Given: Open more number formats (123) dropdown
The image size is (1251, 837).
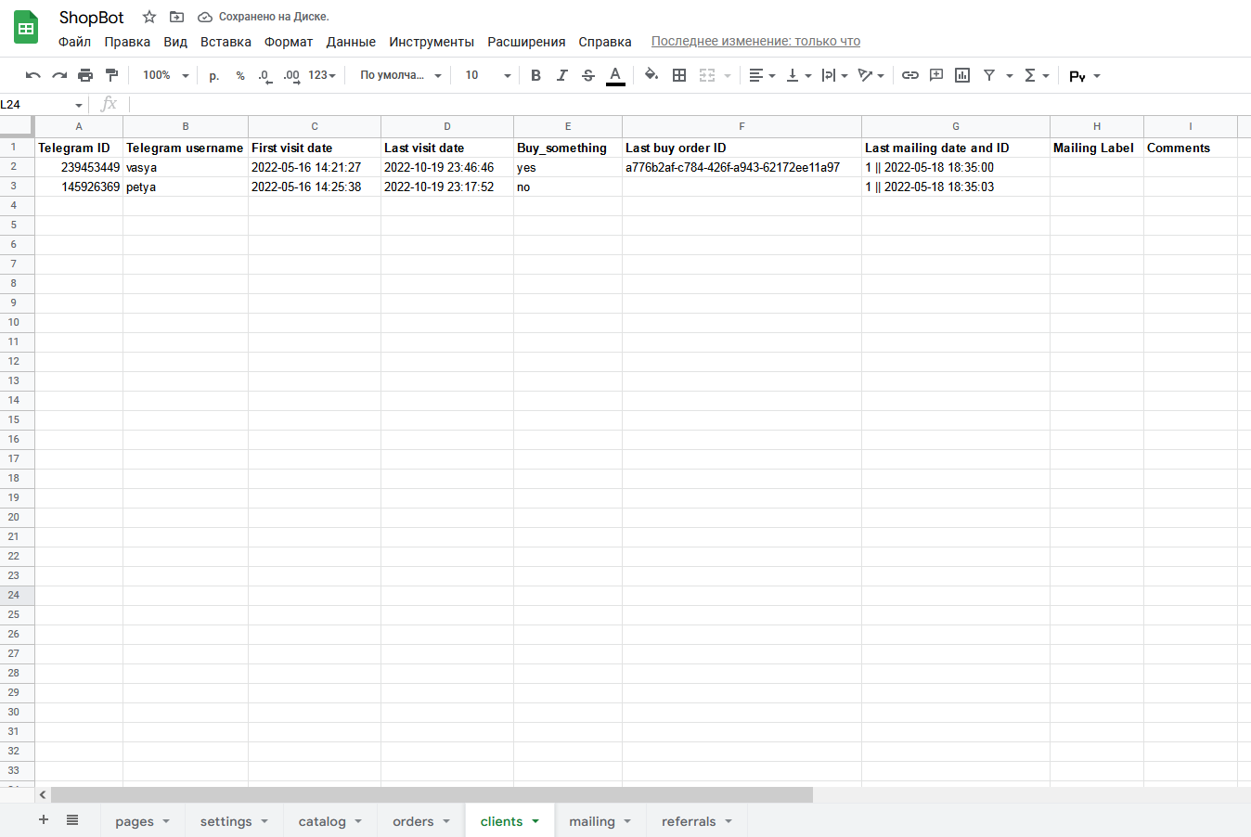Looking at the screenshot, I should (322, 75).
